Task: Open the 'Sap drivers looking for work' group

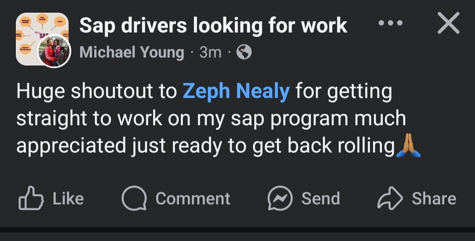Action: [213, 26]
